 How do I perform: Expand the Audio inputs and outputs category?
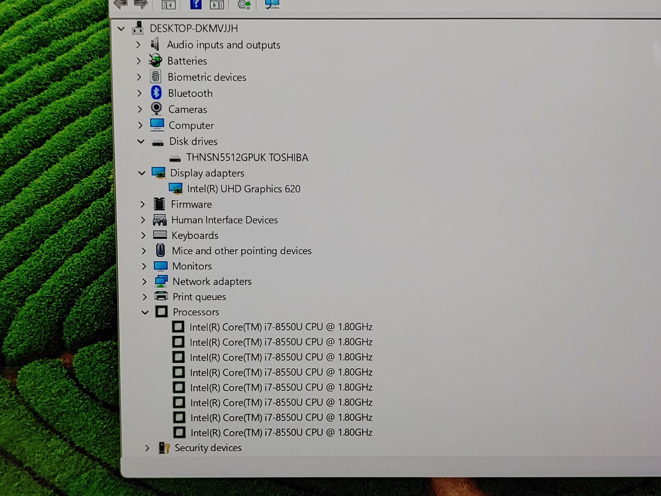click(138, 45)
